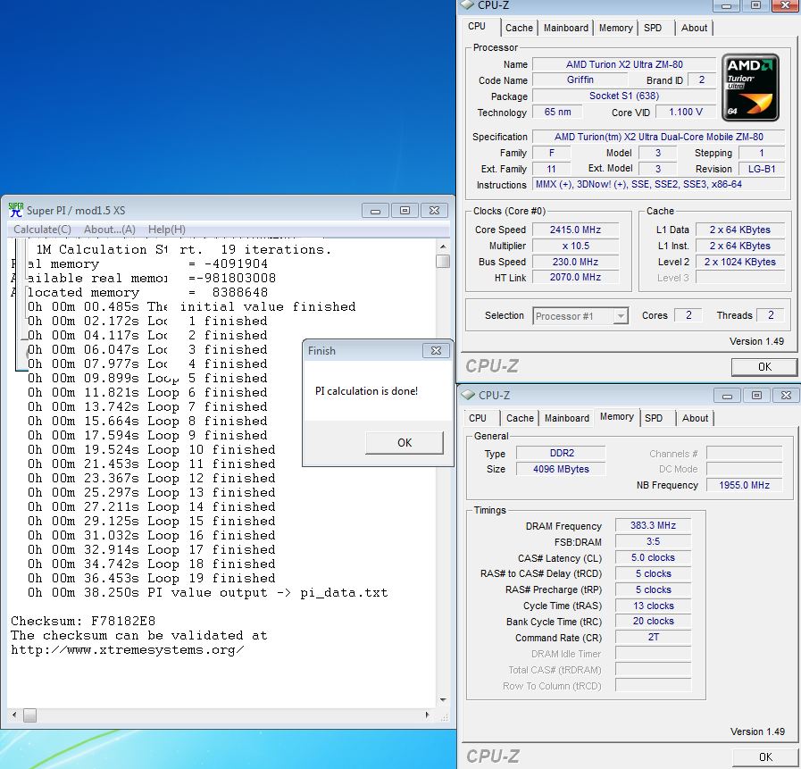Click Super PI horizontal scrollbar thumb

coord(30,715)
